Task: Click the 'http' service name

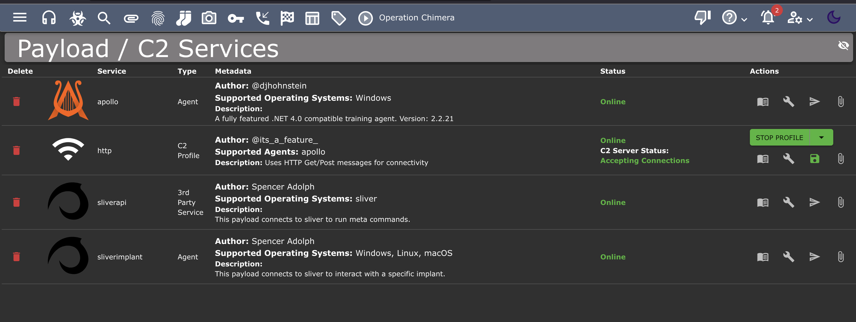Action: point(104,151)
